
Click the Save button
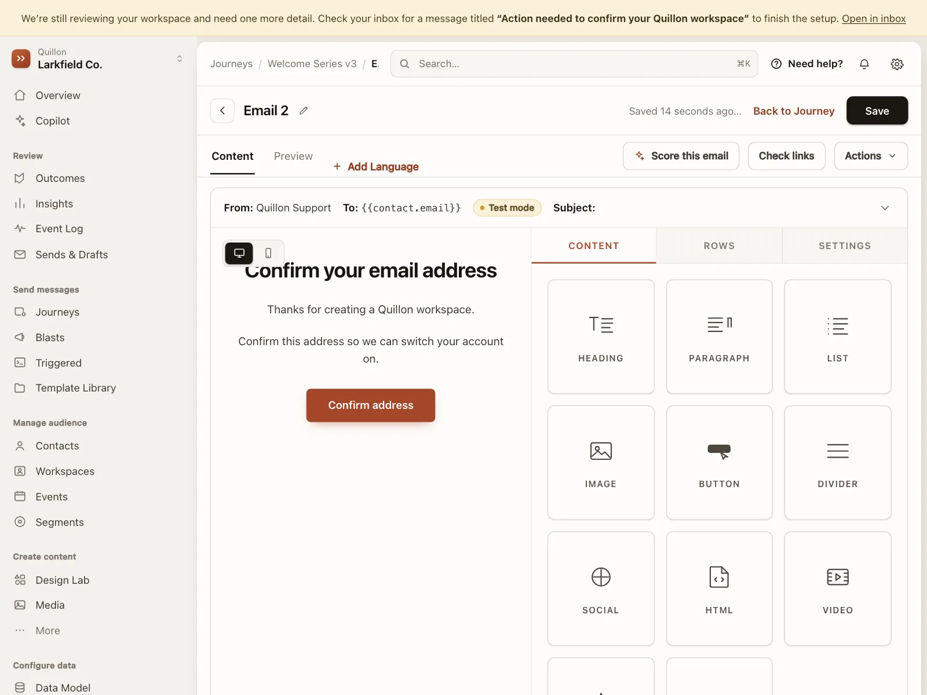tap(877, 111)
